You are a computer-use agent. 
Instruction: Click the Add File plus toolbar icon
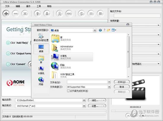tap(6, 13)
